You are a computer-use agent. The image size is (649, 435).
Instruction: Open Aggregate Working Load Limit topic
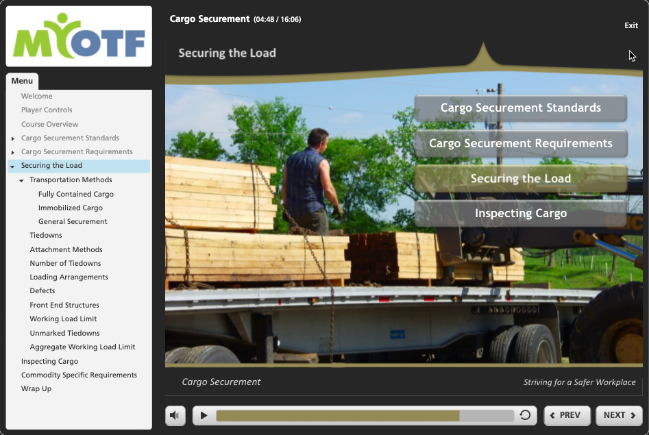82,347
